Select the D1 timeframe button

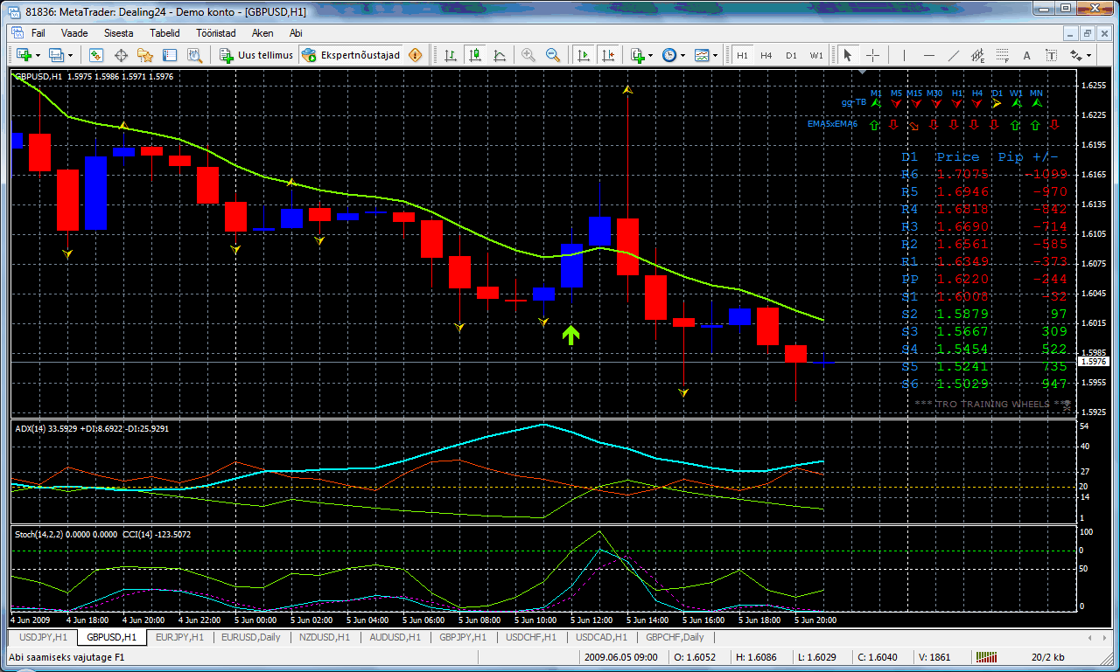click(791, 55)
